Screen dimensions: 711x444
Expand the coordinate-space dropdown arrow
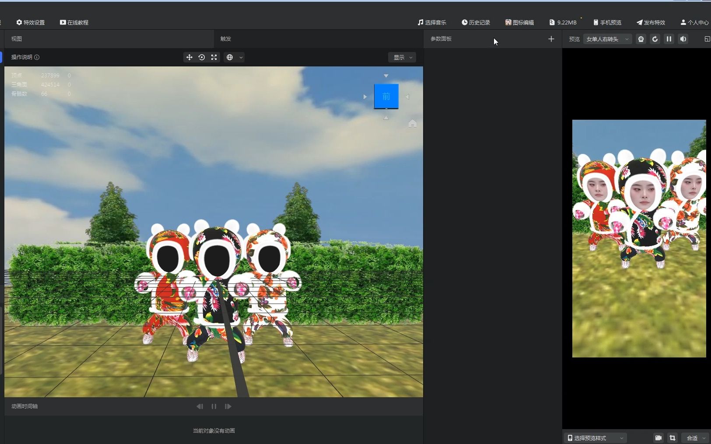241,58
